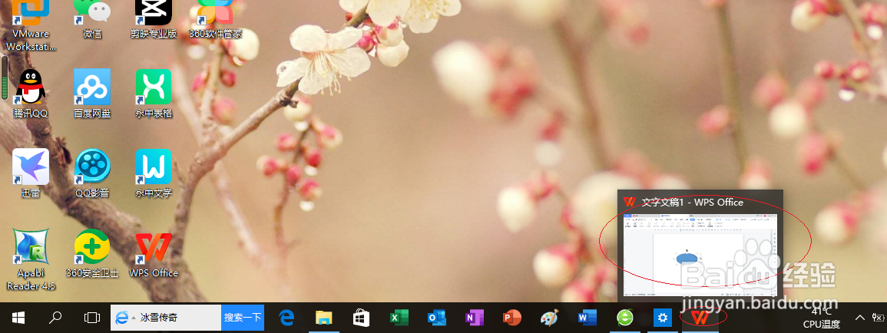This screenshot has height=333, width=887.
Task: Select the Apabi Reader 4.5 desktop icon
Action: pyautogui.click(x=31, y=259)
